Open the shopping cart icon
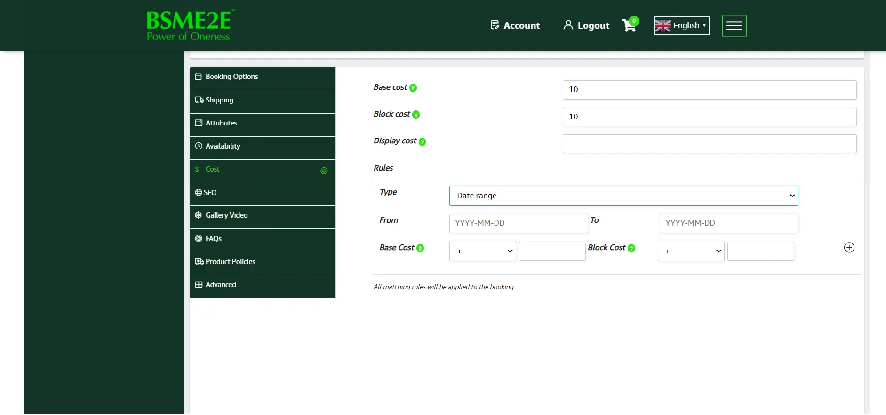Image resolution: width=886 pixels, height=415 pixels. 629,25
